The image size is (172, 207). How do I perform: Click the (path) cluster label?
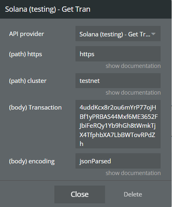coord(28,81)
